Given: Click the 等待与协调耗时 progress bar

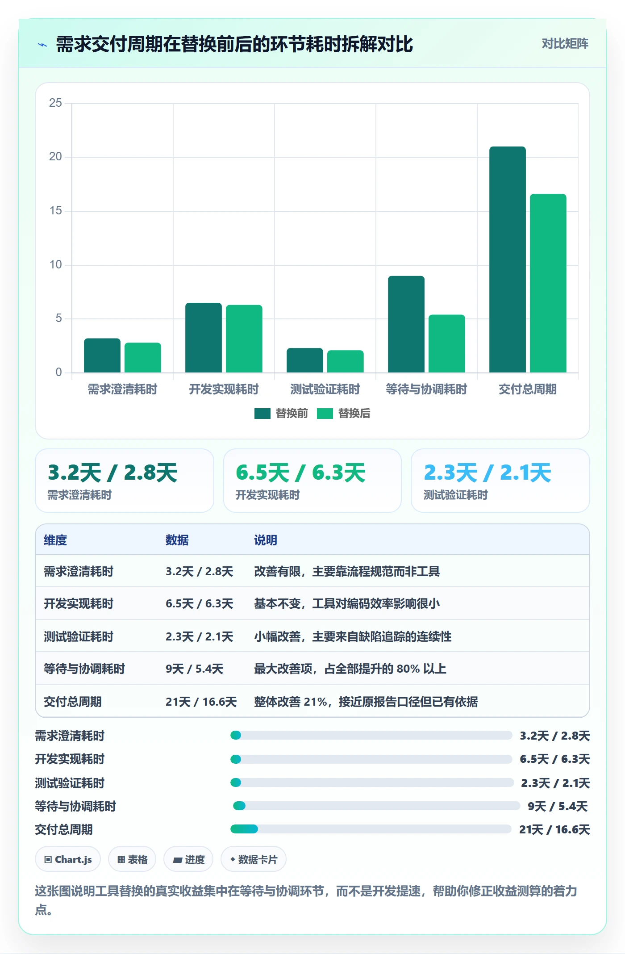Looking at the screenshot, I should click(x=376, y=806).
